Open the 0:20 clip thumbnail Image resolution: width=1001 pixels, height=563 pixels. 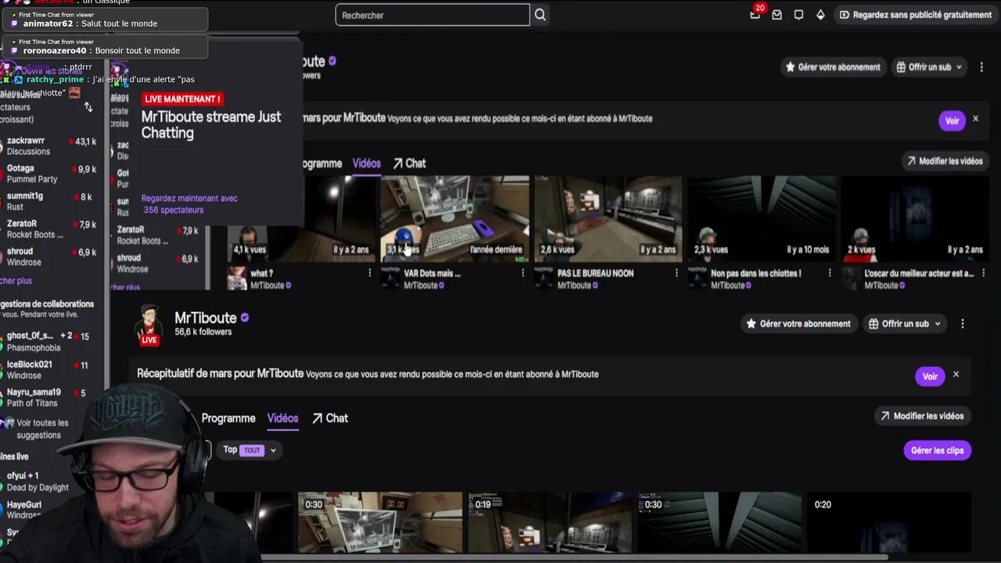[x=889, y=522]
